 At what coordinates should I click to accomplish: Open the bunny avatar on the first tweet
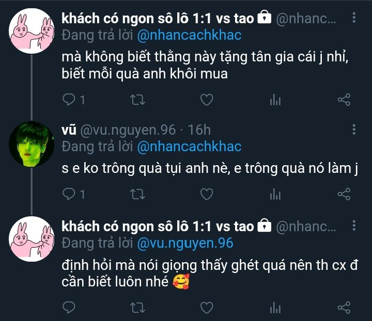32,31
